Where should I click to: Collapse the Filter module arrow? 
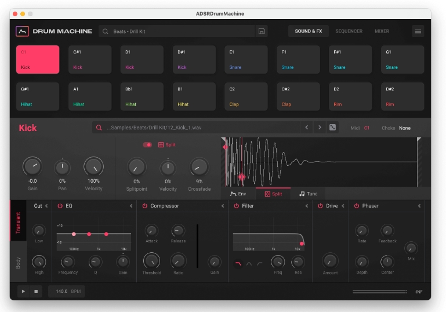pyautogui.click(x=307, y=206)
